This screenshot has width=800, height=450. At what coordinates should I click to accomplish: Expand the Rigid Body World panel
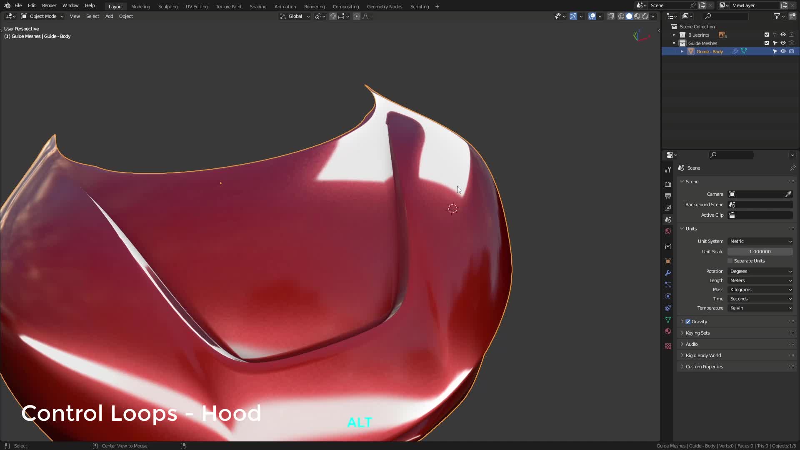click(703, 355)
